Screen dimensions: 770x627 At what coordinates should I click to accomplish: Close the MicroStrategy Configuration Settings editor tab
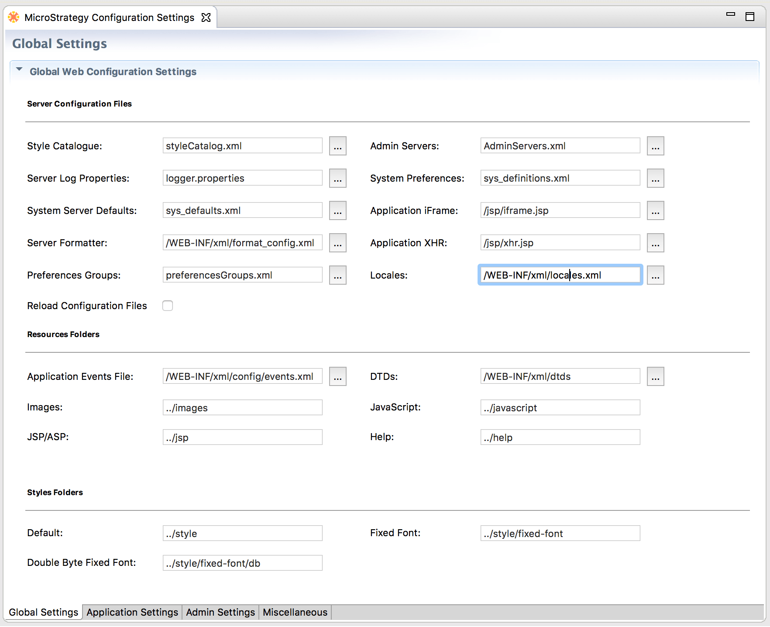[x=206, y=17]
